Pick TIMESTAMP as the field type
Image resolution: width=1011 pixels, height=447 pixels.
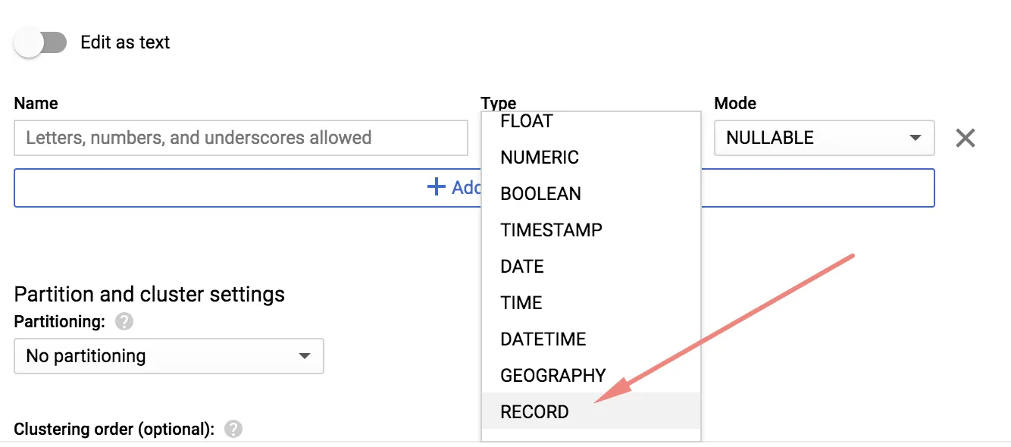coord(551,230)
